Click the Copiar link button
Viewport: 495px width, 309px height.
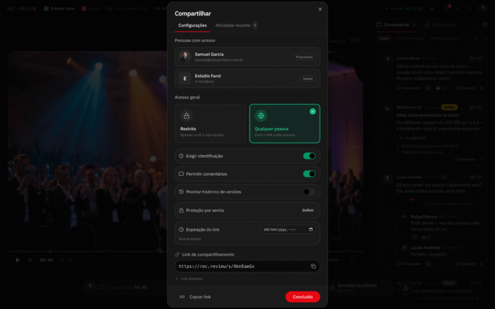pos(195,297)
